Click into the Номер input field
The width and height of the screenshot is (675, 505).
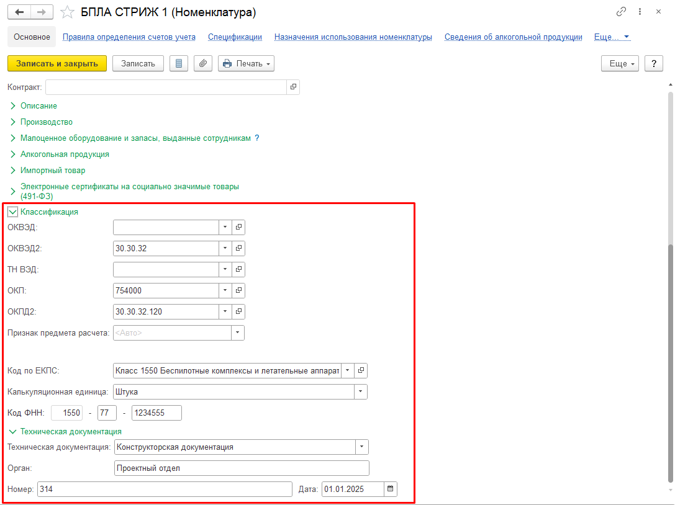pyautogui.click(x=164, y=489)
